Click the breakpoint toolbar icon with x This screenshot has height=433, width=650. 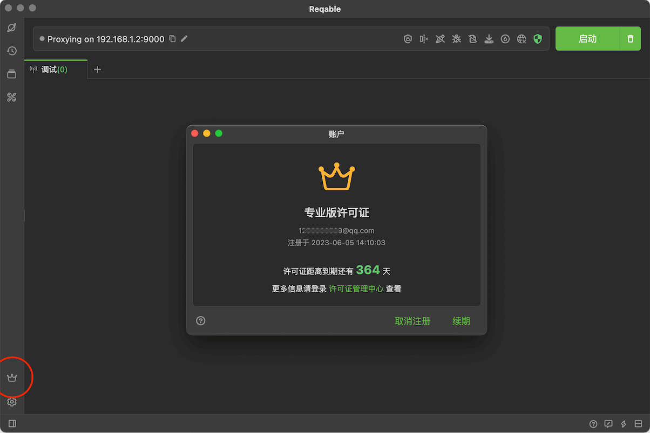tap(424, 39)
